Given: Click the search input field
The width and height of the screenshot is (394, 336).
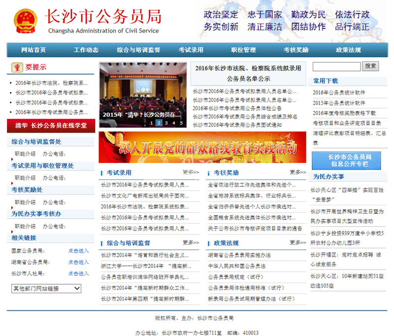Looking at the screenshot, I should pyautogui.click(x=337, y=67).
